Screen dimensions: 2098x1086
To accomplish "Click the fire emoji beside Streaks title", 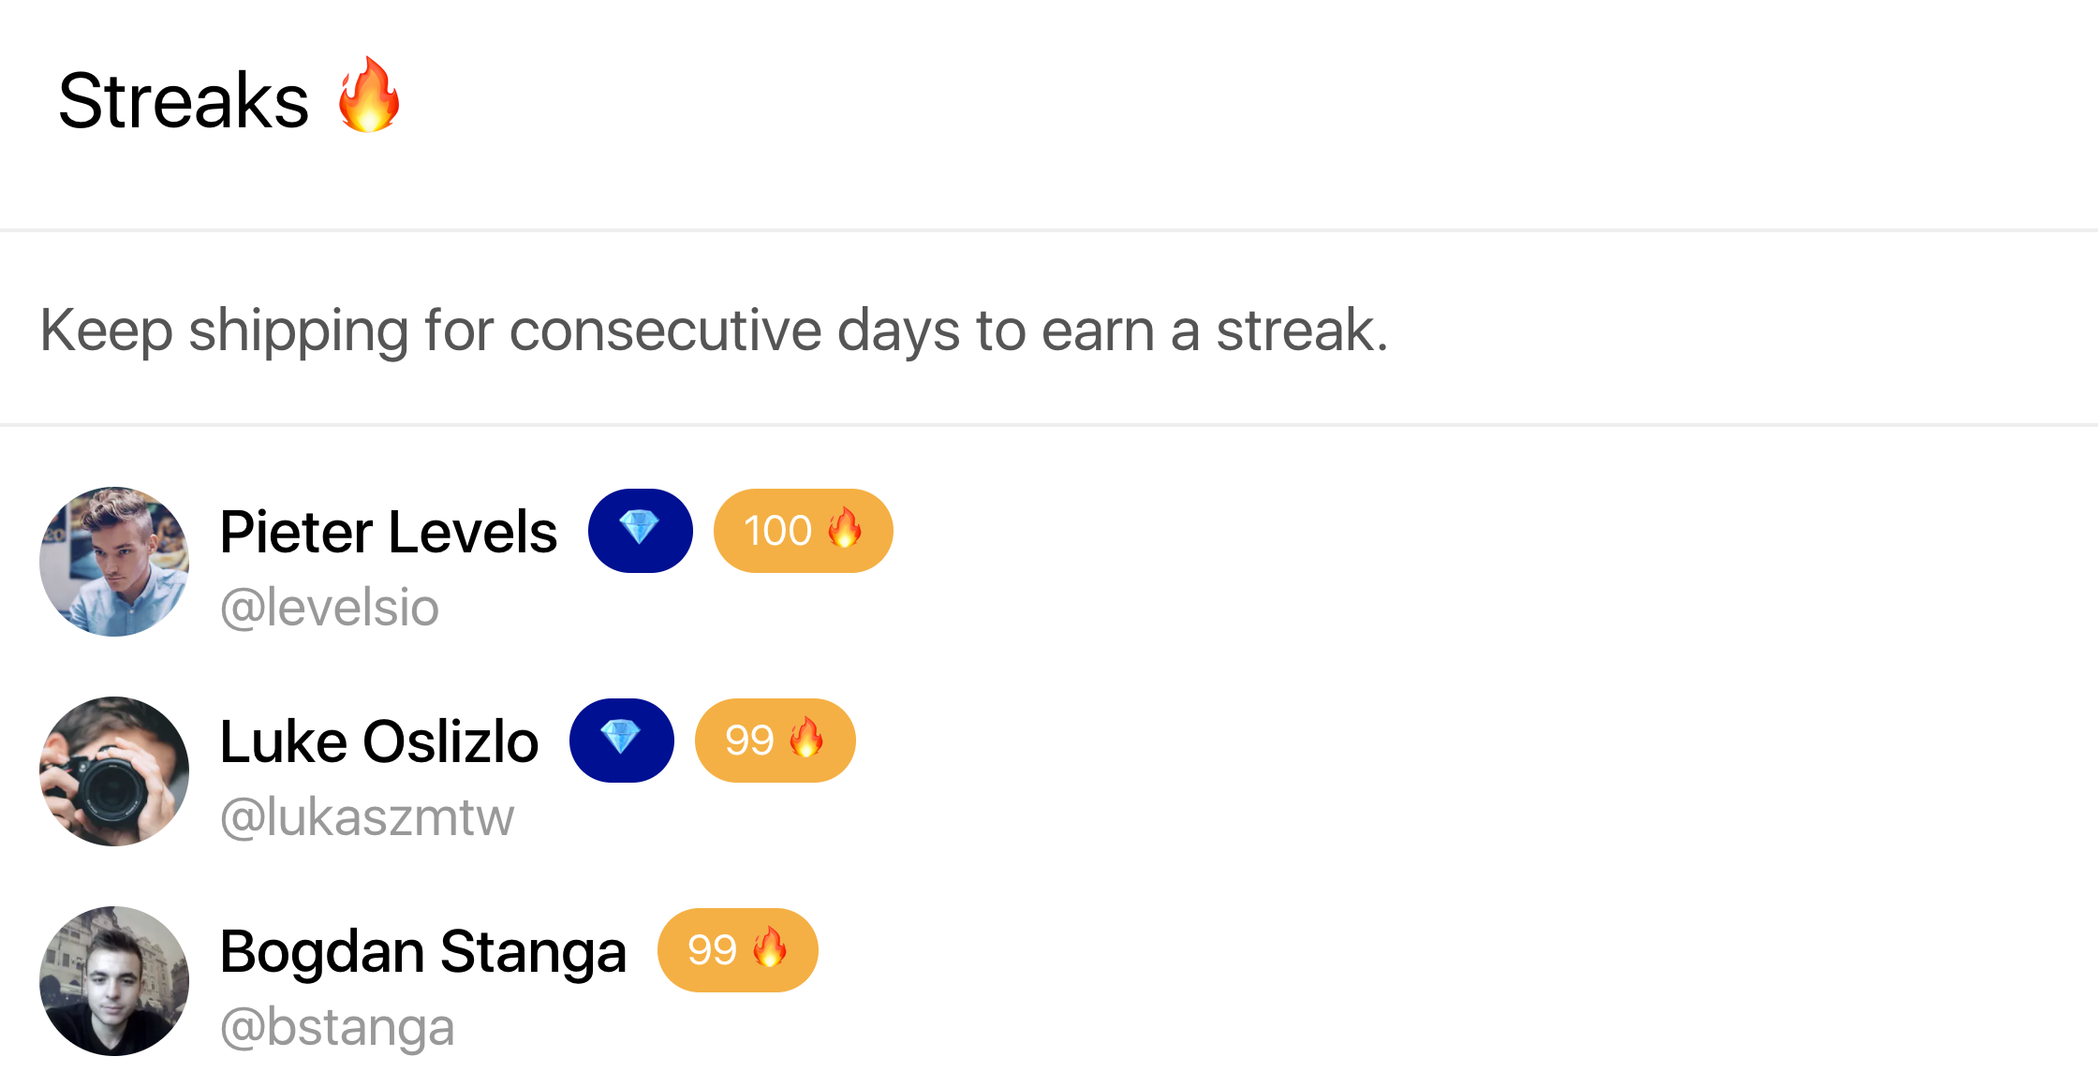I will coord(369,95).
